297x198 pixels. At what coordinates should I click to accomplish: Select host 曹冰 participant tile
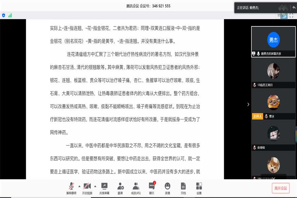click(273, 104)
